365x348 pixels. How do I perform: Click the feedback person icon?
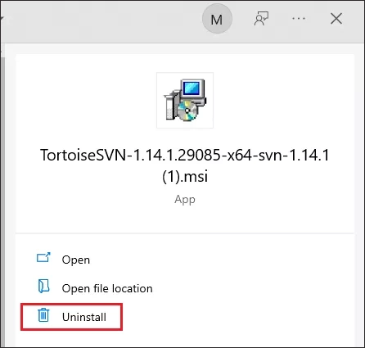(x=261, y=19)
